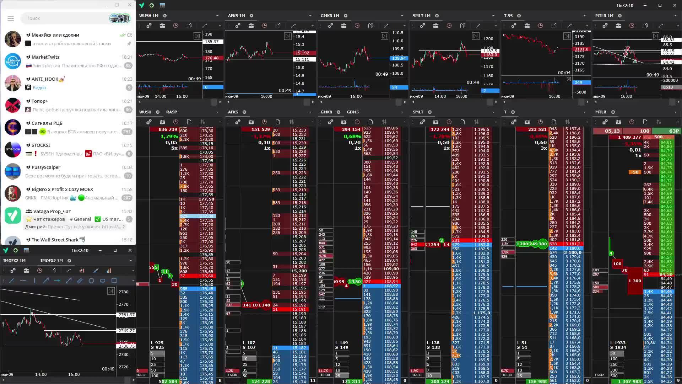
Task: Open the histogram bars indicator icon in IMOEX2 toolbar
Action: 109,271
